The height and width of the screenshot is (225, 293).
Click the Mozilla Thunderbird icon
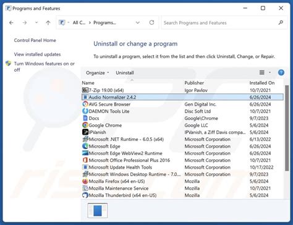(85, 195)
